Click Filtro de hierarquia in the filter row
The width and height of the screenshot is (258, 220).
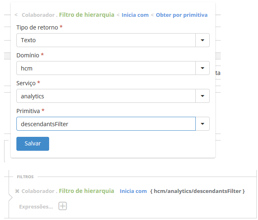pyautogui.click(x=86, y=191)
